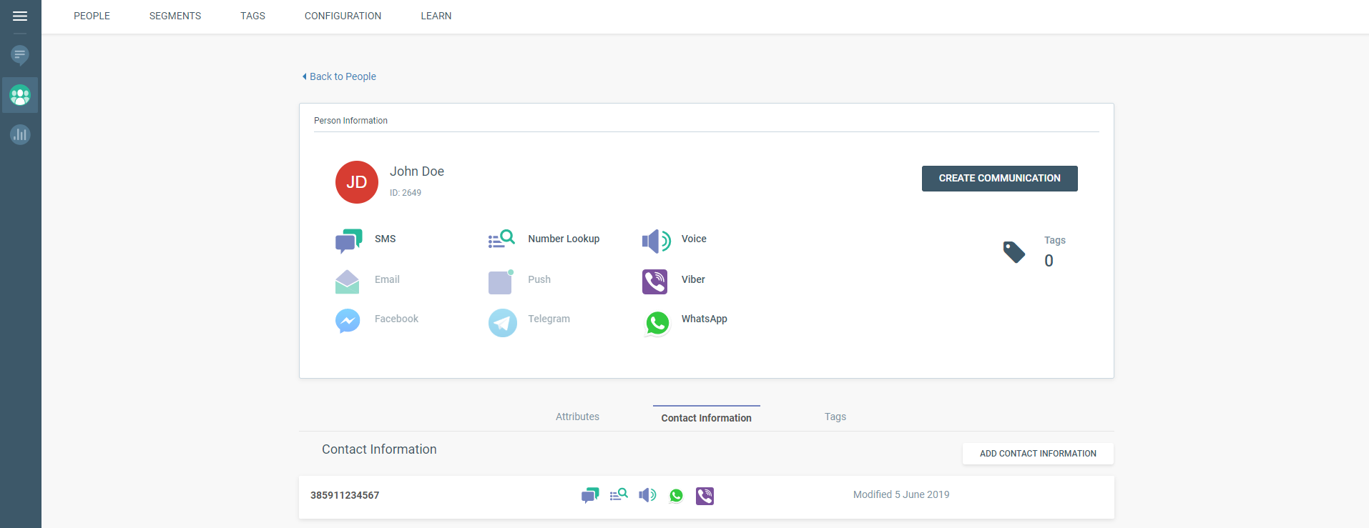Open the Segments menu item
Viewport: 1369px width, 528px height.
(175, 16)
